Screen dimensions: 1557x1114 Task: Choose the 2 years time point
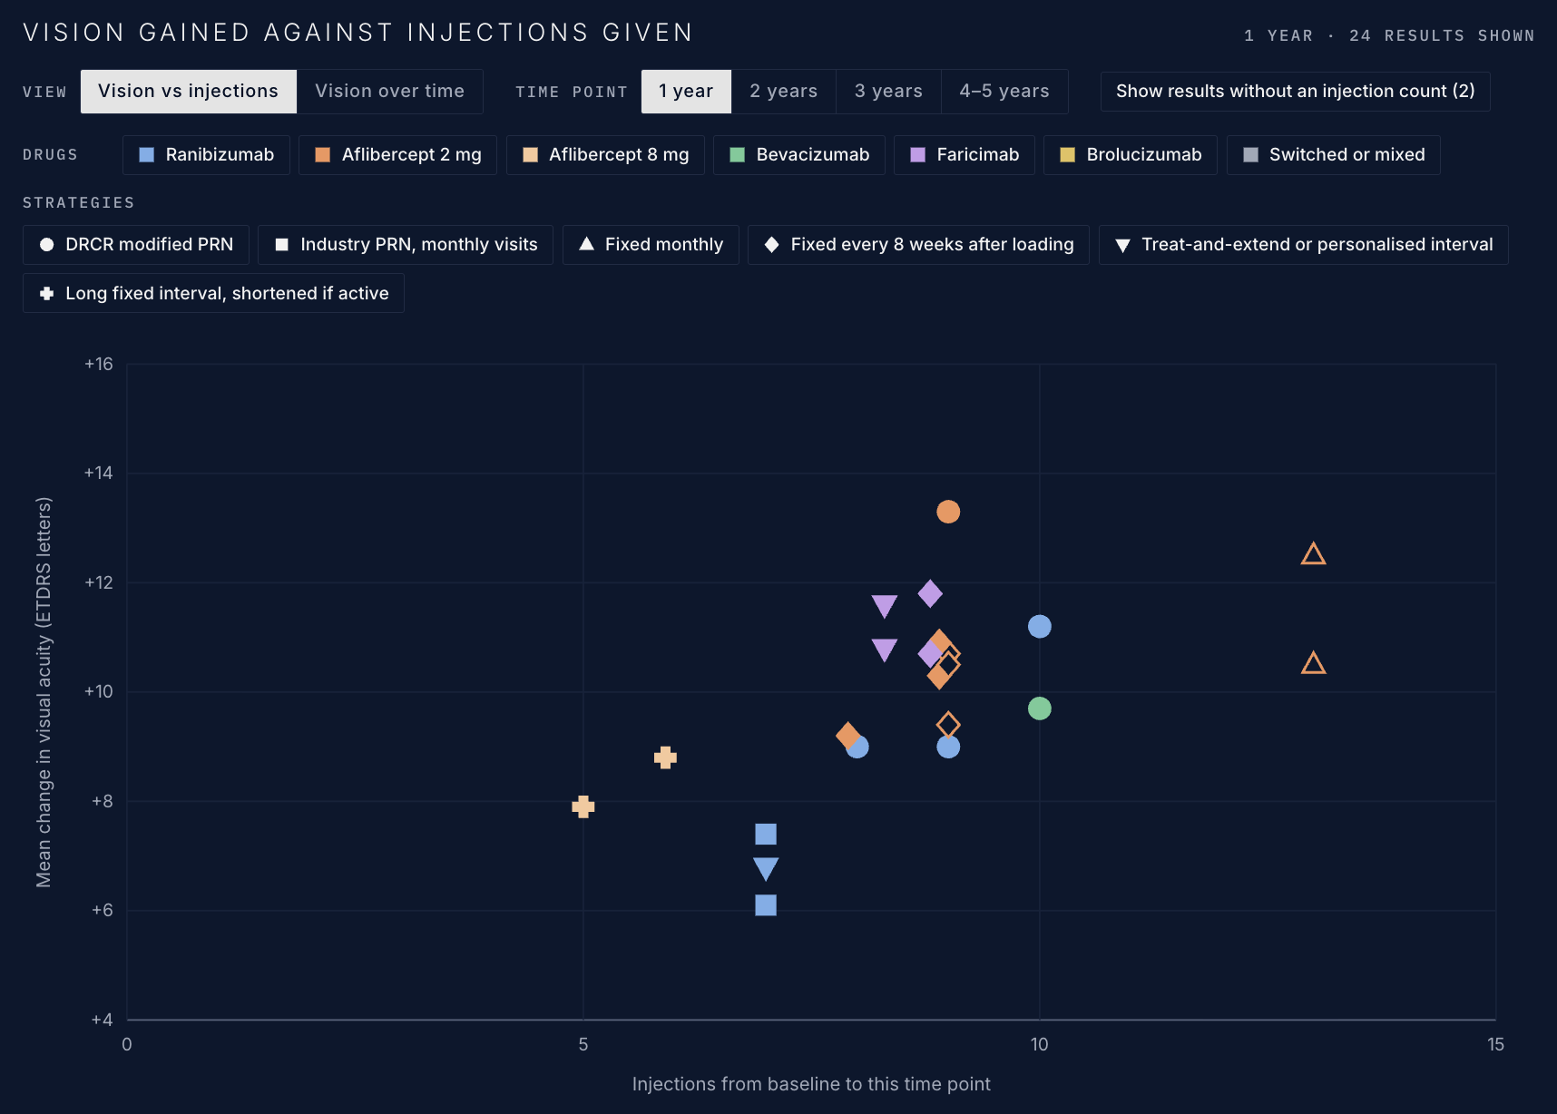(x=783, y=92)
